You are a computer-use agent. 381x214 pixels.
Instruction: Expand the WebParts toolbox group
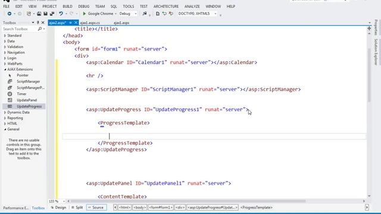[5, 64]
